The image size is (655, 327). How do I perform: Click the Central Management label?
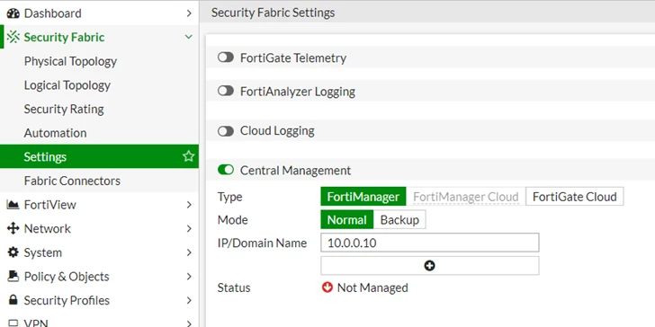click(296, 170)
